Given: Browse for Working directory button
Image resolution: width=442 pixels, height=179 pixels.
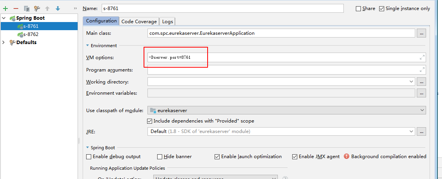Looking at the screenshot, I should point(422,82).
